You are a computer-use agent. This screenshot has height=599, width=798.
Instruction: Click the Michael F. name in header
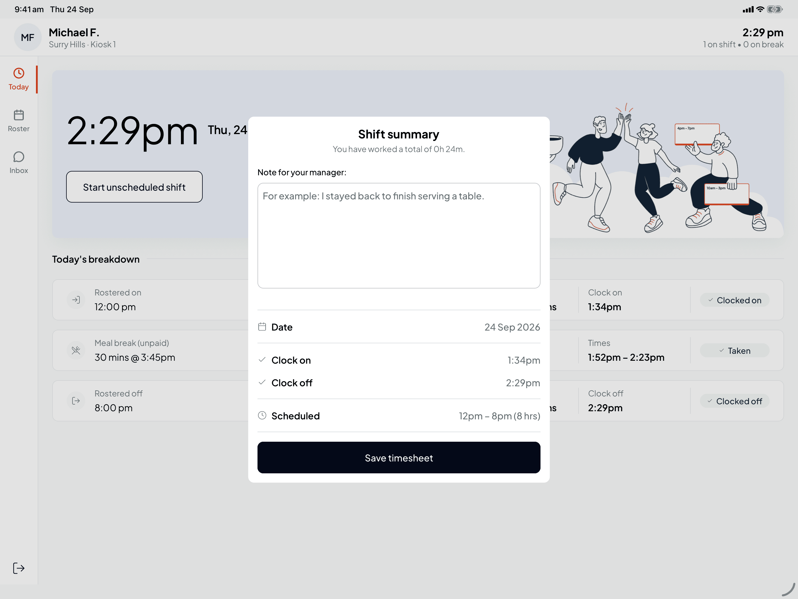click(74, 33)
